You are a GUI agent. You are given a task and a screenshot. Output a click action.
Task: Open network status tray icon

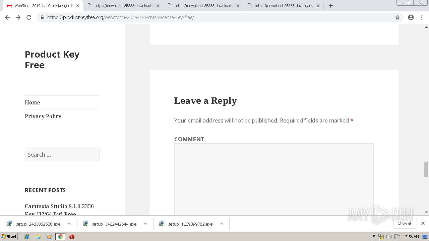point(381,237)
